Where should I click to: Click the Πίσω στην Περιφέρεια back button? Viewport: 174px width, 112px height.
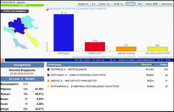[14, 11]
